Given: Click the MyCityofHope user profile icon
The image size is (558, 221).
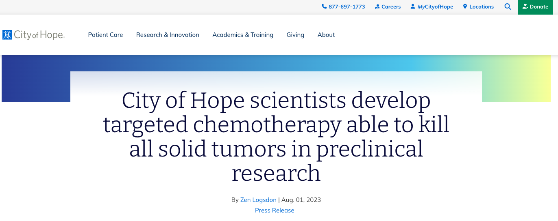Looking at the screenshot, I should pos(413,6).
